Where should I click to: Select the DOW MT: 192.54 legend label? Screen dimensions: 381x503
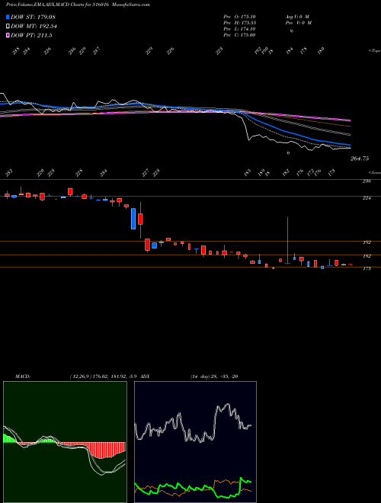pos(34,27)
